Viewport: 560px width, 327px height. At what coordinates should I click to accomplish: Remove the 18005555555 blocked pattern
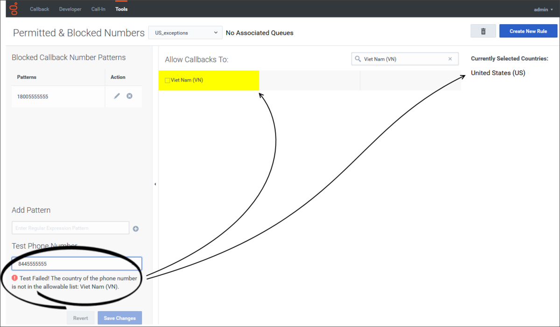[130, 96]
